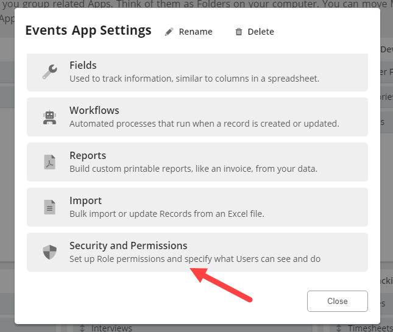Click the trash can icon
393x332 pixels.
pyautogui.click(x=239, y=32)
